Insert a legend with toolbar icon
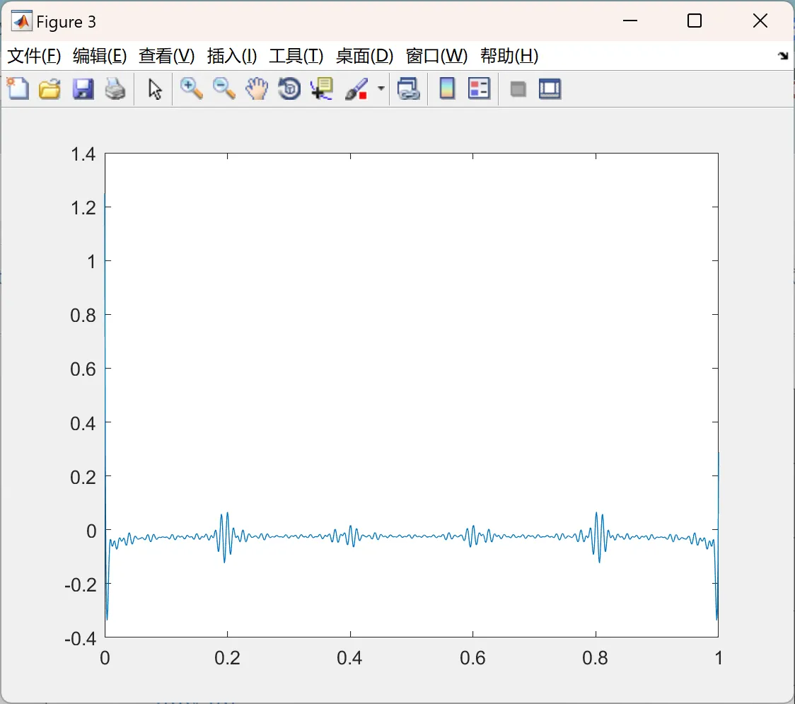Screen dimensions: 795x704 (x=479, y=88)
